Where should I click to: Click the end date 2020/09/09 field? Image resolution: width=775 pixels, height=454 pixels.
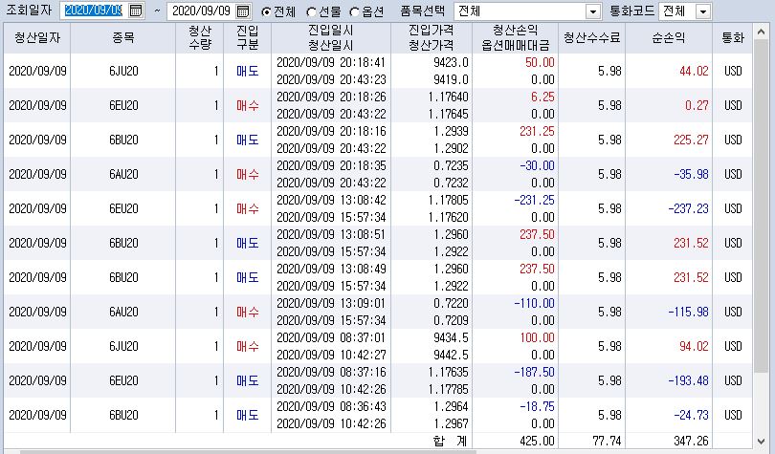pyautogui.click(x=201, y=11)
